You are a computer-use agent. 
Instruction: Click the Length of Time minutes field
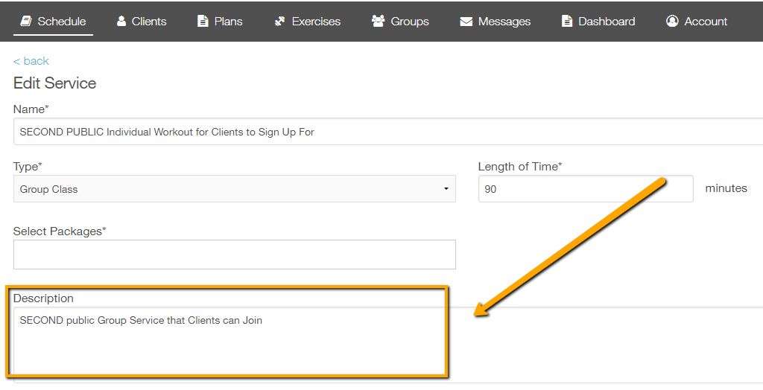point(586,189)
